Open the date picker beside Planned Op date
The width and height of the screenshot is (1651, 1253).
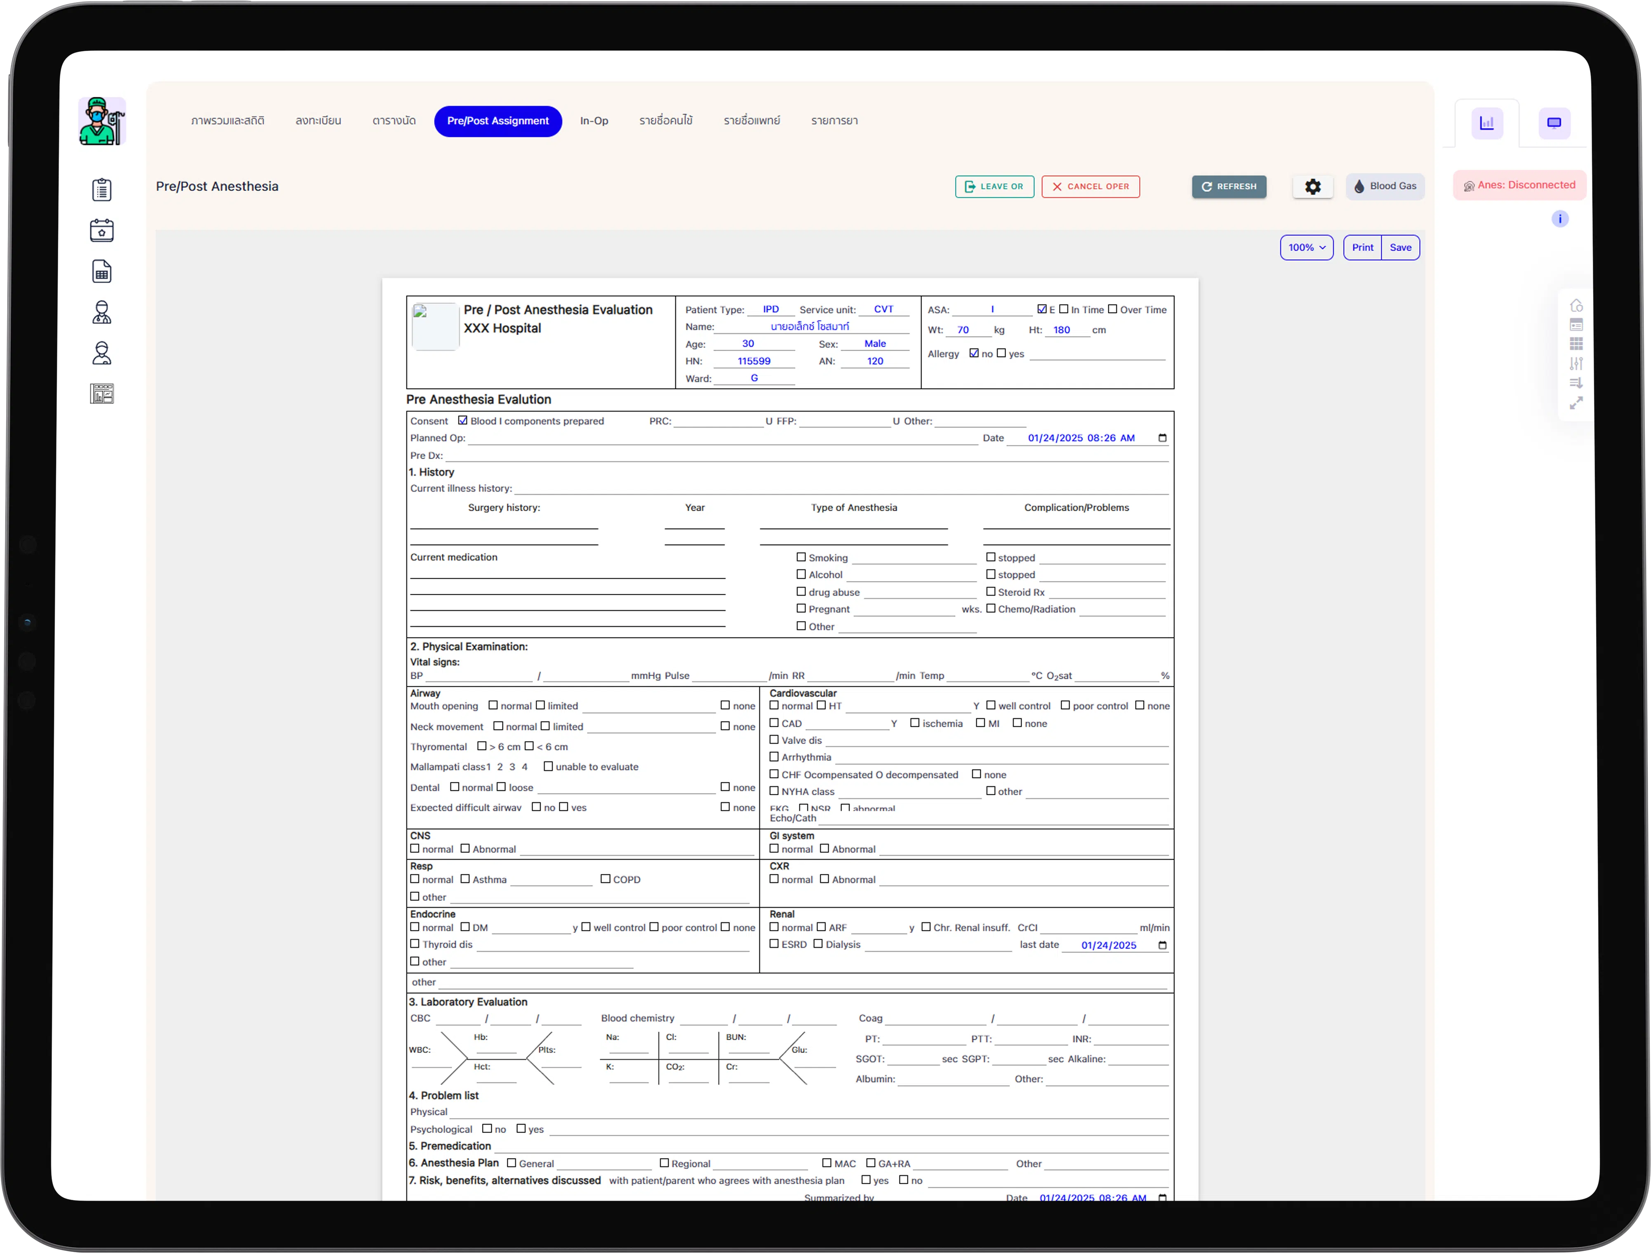click(1162, 438)
